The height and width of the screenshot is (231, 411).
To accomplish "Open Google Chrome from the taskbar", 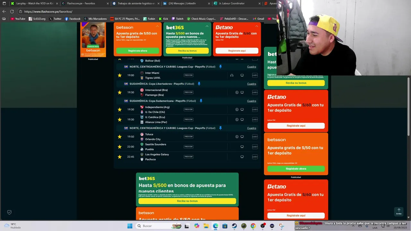I will click(253, 226).
